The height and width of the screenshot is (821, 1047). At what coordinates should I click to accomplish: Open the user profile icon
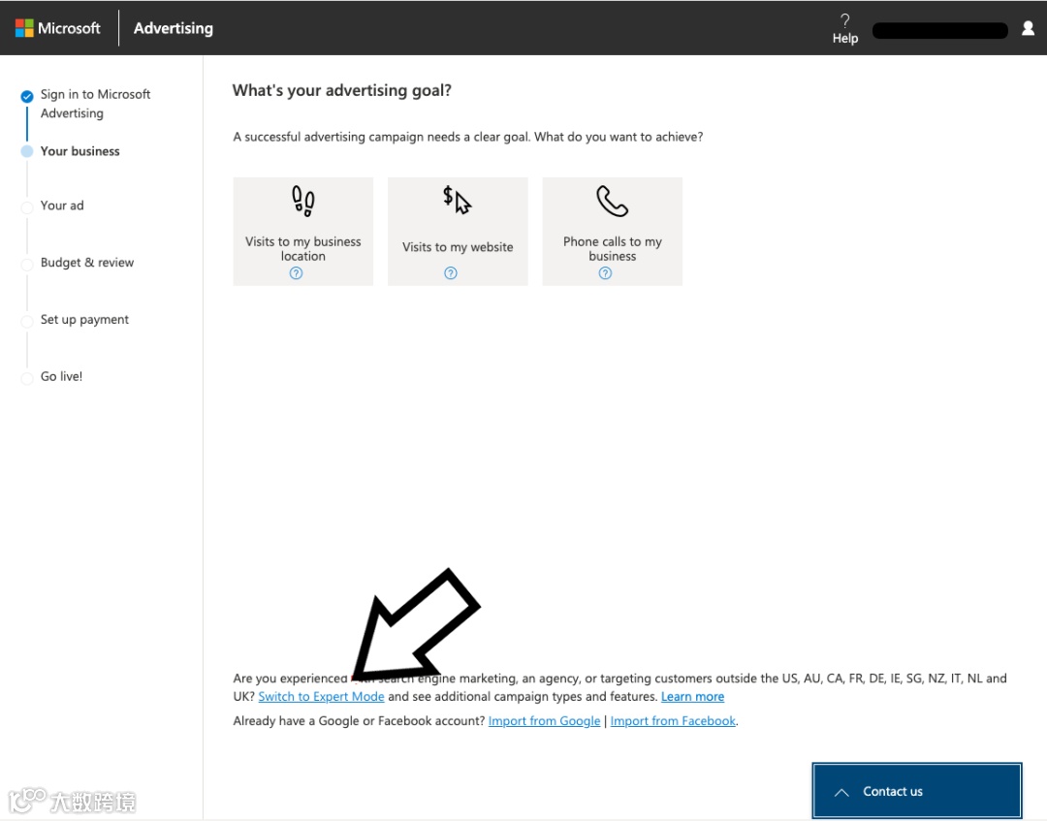pyautogui.click(x=1028, y=28)
